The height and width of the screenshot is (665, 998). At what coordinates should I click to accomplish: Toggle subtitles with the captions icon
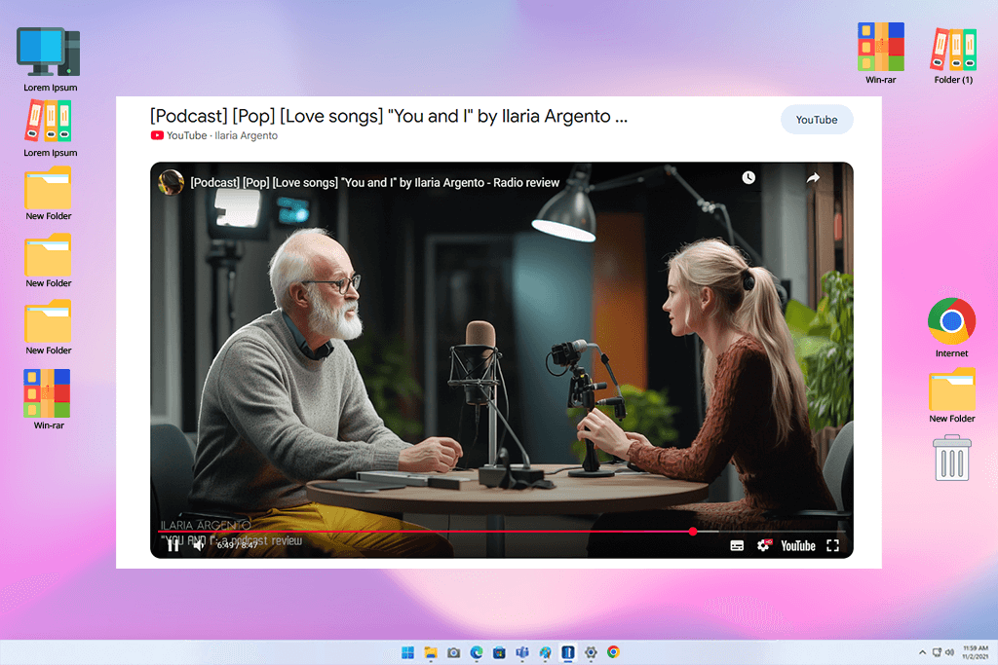click(x=737, y=545)
